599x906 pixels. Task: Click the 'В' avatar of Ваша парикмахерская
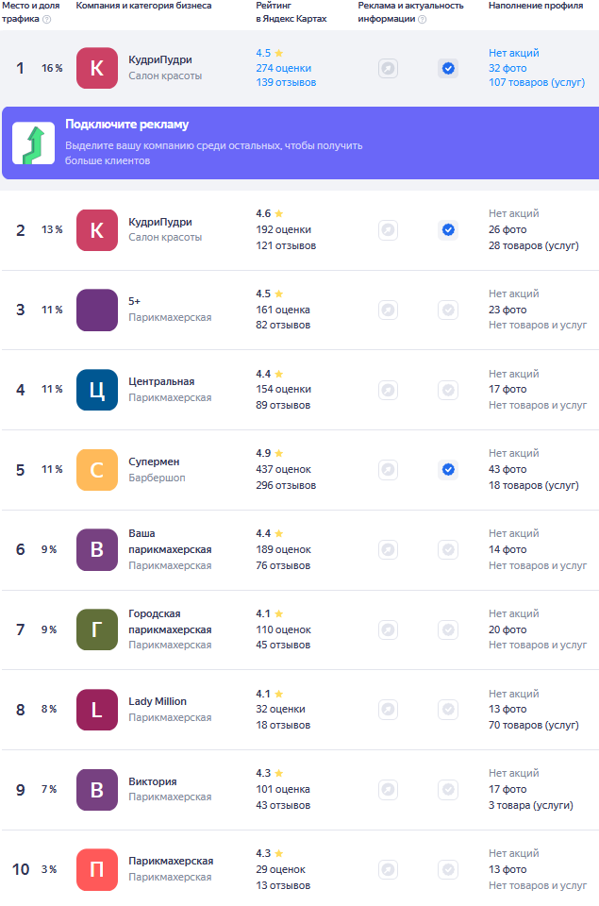coord(97,549)
